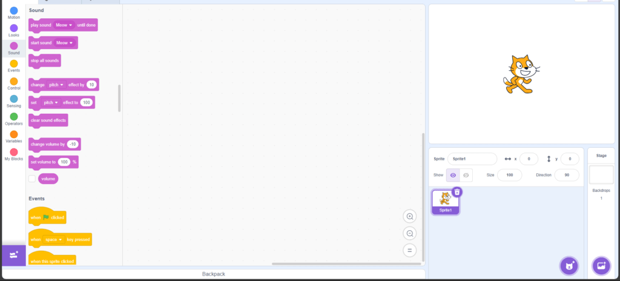Image resolution: width=620 pixels, height=281 pixels.
Task: Reset workspace zoom to default
Action: [x=410, y=251]
